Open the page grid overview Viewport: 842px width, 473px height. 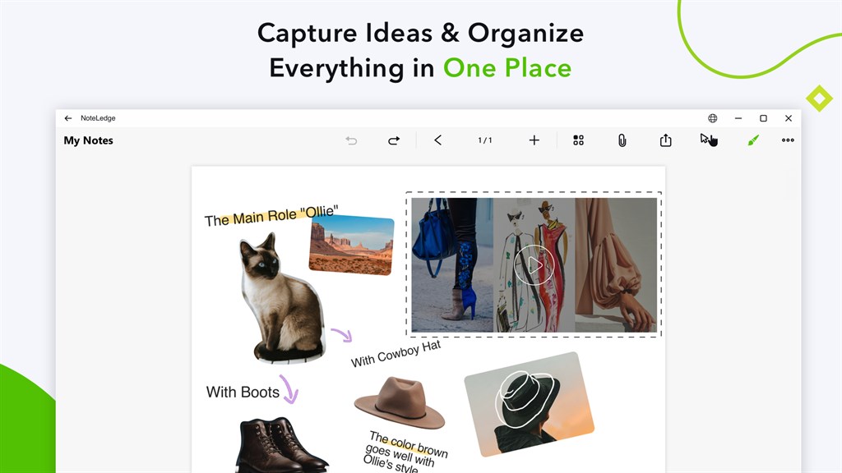578,140
